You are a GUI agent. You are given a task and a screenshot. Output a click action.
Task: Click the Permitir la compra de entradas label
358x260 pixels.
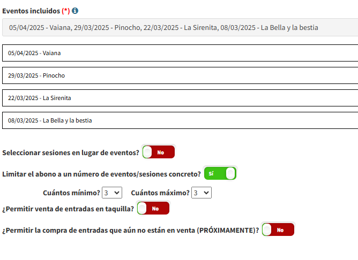131,230
